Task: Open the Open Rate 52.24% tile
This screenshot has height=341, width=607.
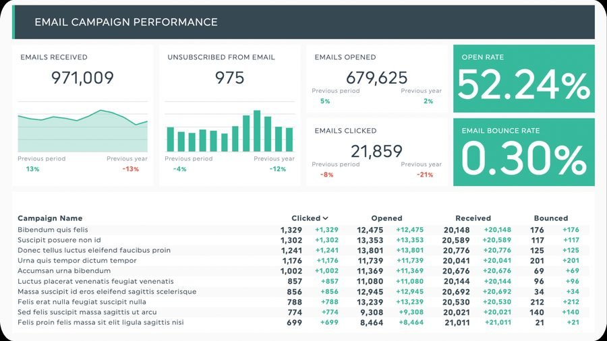Action: (x=524, y=78)
